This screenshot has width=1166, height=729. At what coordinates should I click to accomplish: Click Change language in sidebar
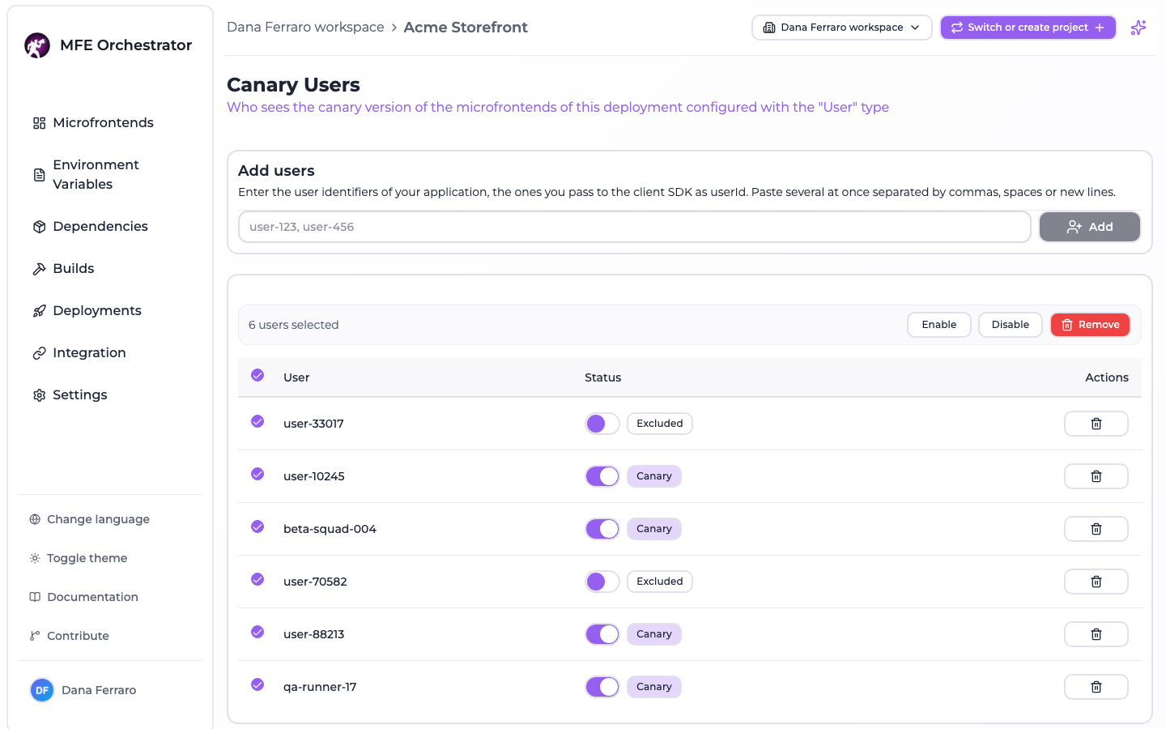pos(110,519)
